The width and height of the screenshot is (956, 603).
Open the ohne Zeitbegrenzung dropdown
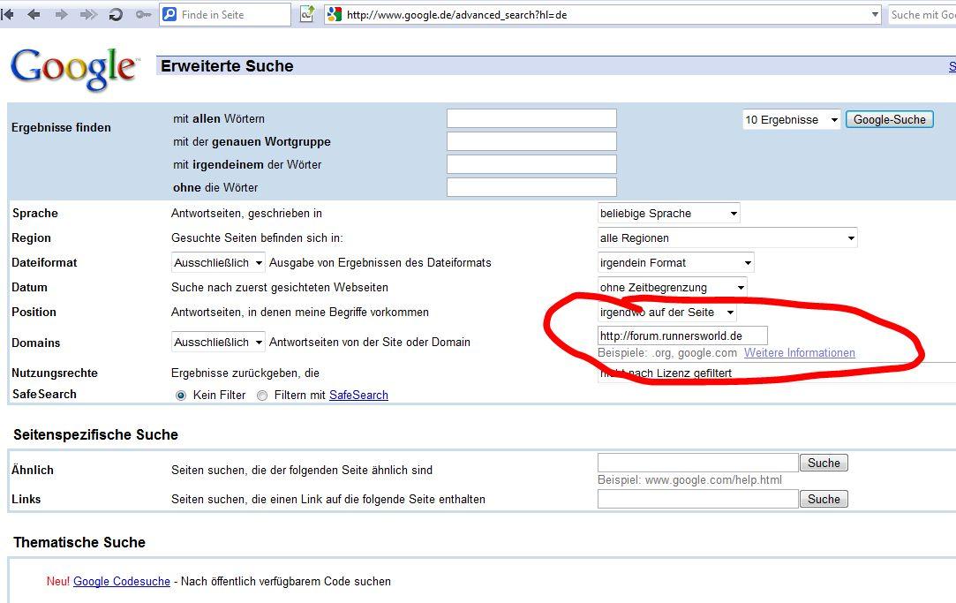coord(672,287)
